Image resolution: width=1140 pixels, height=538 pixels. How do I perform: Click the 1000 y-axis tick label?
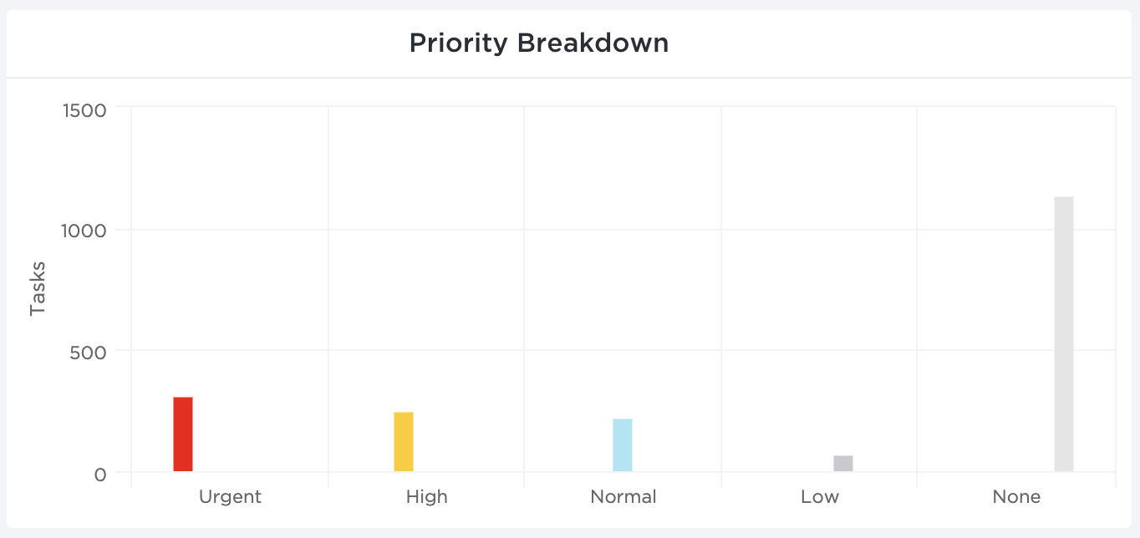[x=84, y=231]
